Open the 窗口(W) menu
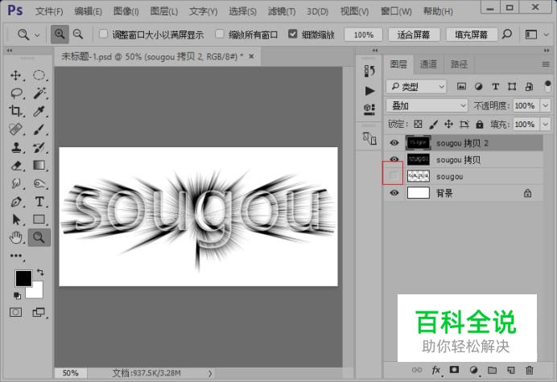 (x=396, y=11)
